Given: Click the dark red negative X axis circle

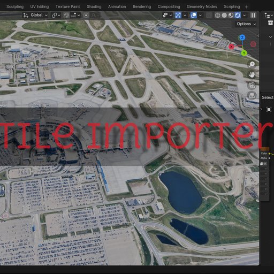Looking at the screenshot, I should coord(253,44).
